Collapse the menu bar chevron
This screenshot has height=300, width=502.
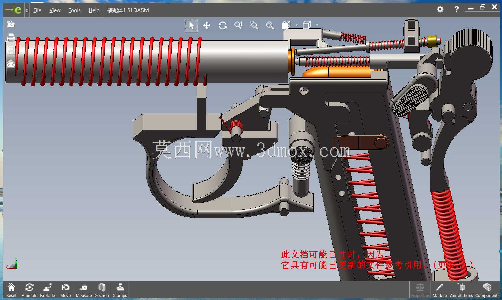(27, 10)
